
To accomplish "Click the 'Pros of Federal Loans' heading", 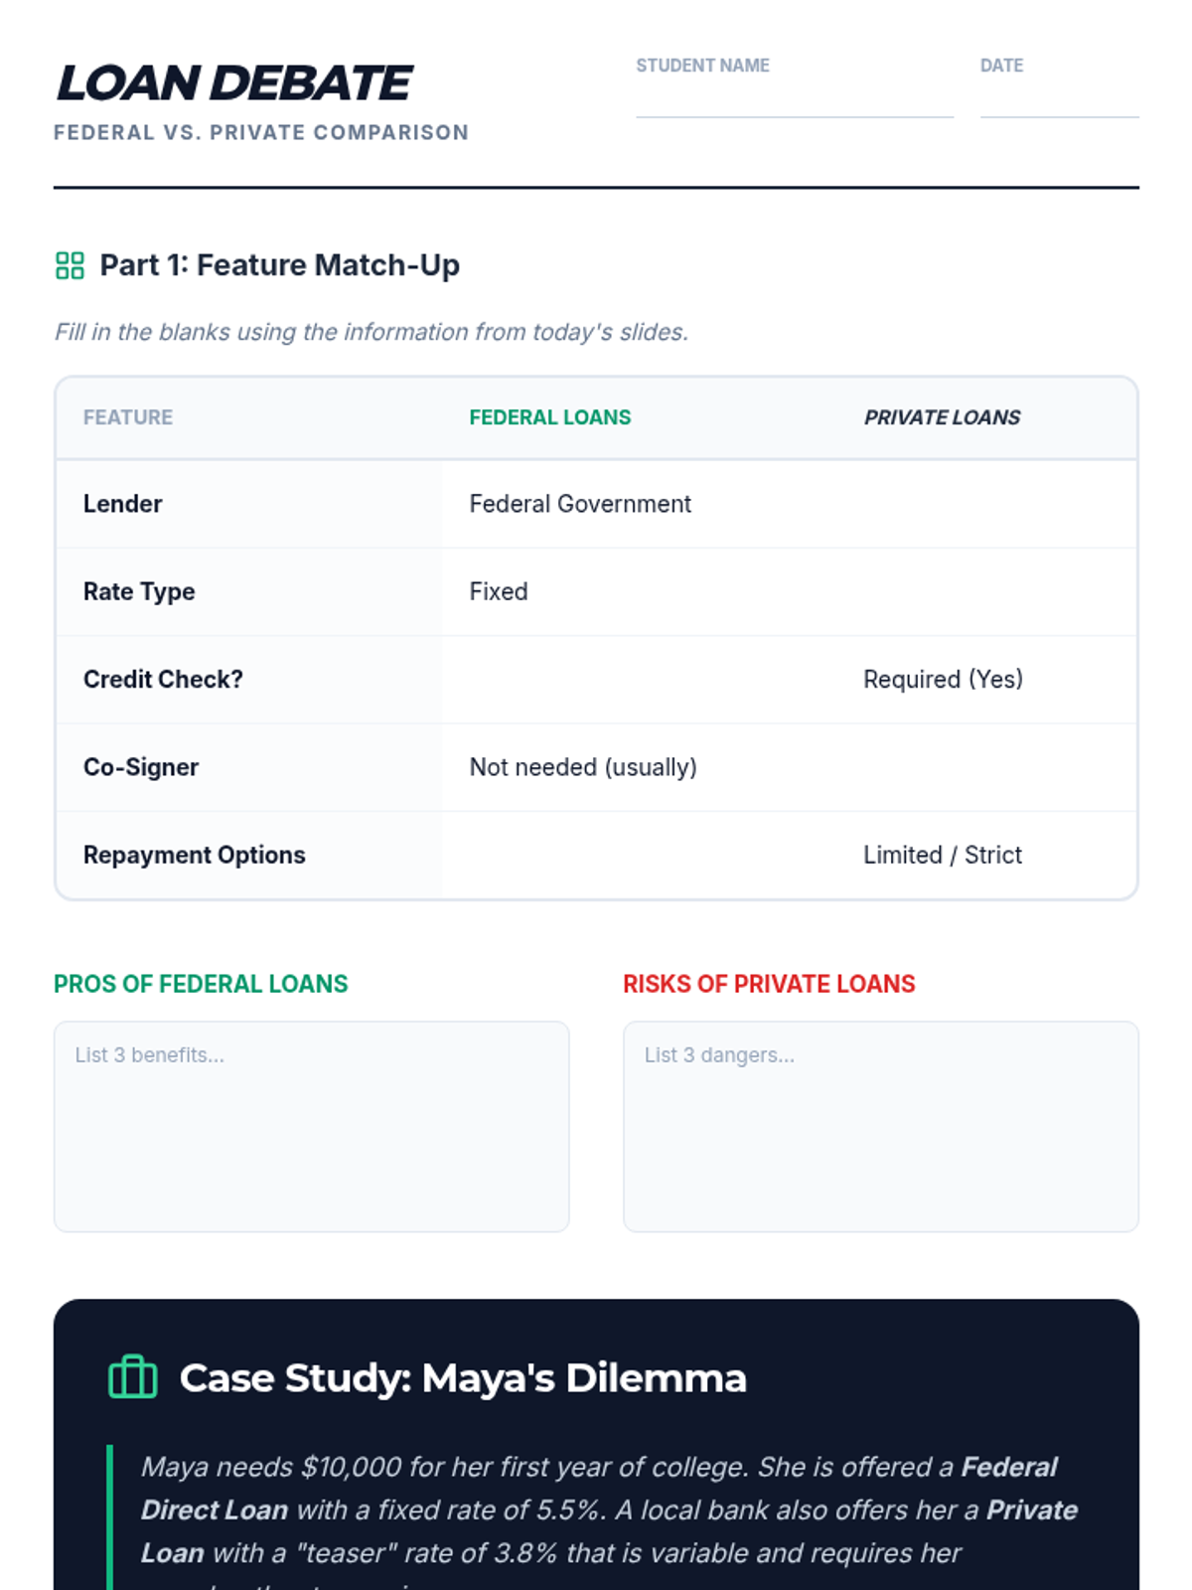I will (201, 984).
